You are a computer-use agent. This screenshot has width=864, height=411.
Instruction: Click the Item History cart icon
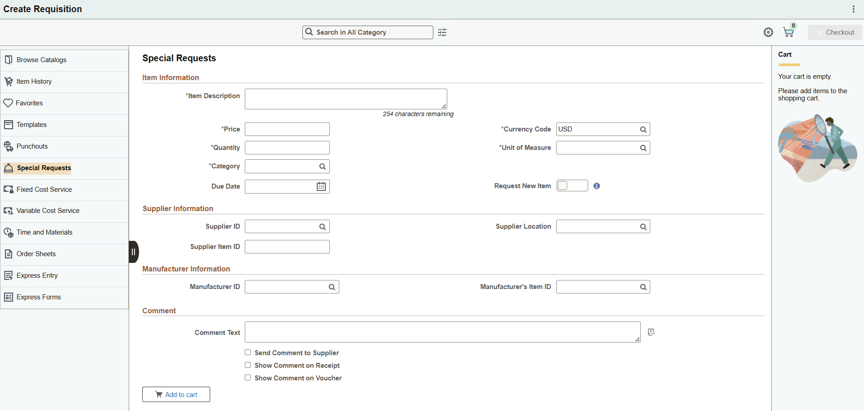pyautogui.click(x=9, y=81)
